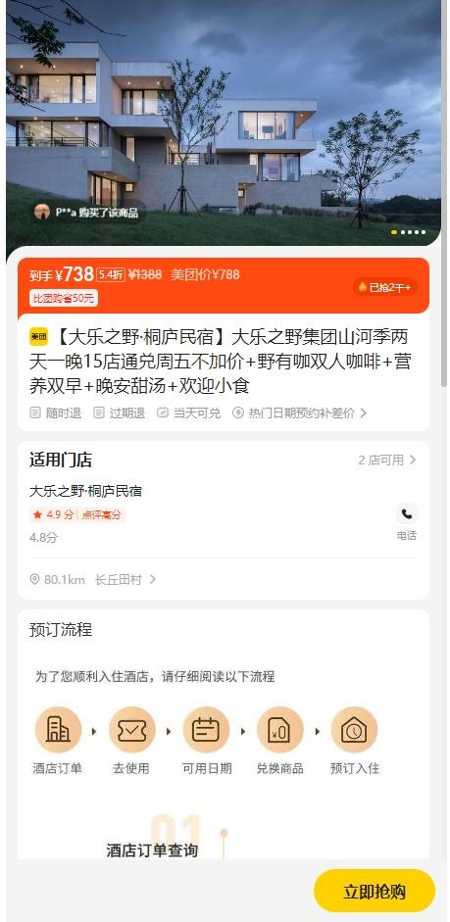The width and height of the screenshot is (450, 922).
Task: Open 长丘田村 address chevron
Action: [152, 579]
